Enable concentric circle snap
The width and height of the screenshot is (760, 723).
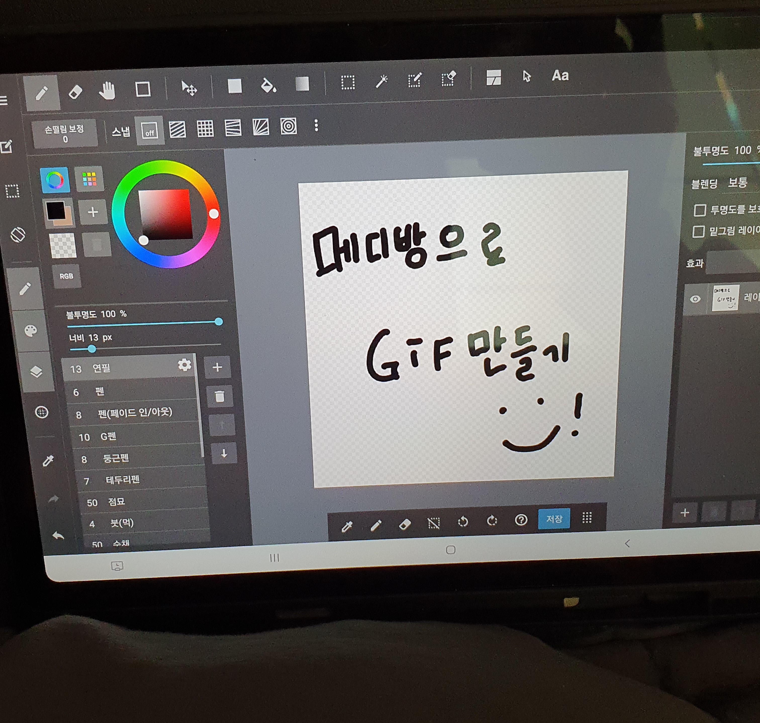click(289, 126)
